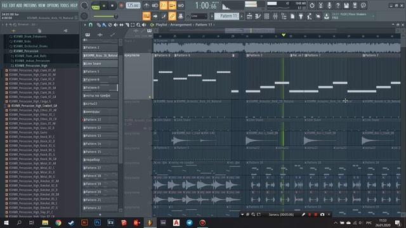The image size is (406, 228).
Task: Open the tempo tapper icon
Action: click(x=310, y=16)
